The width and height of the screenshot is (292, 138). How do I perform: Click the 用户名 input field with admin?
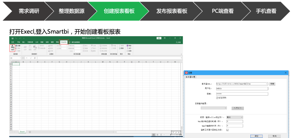242,89
